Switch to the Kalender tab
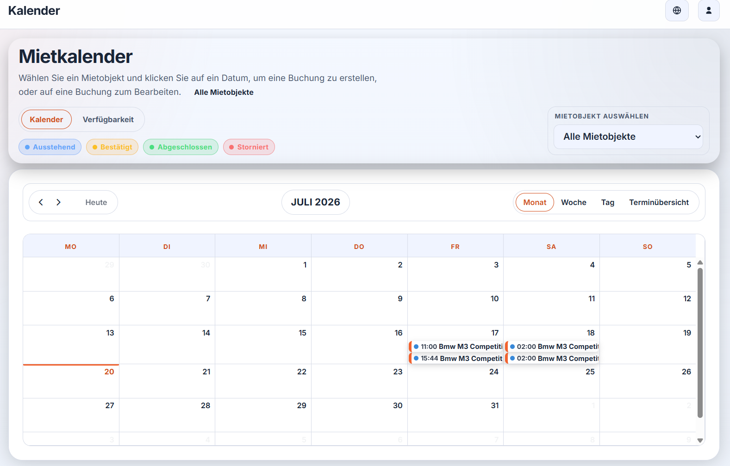730x466 pixels. [x=46, y=119]
